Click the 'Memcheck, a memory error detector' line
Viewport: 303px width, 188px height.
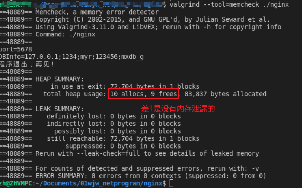click(x=97, y=12)
